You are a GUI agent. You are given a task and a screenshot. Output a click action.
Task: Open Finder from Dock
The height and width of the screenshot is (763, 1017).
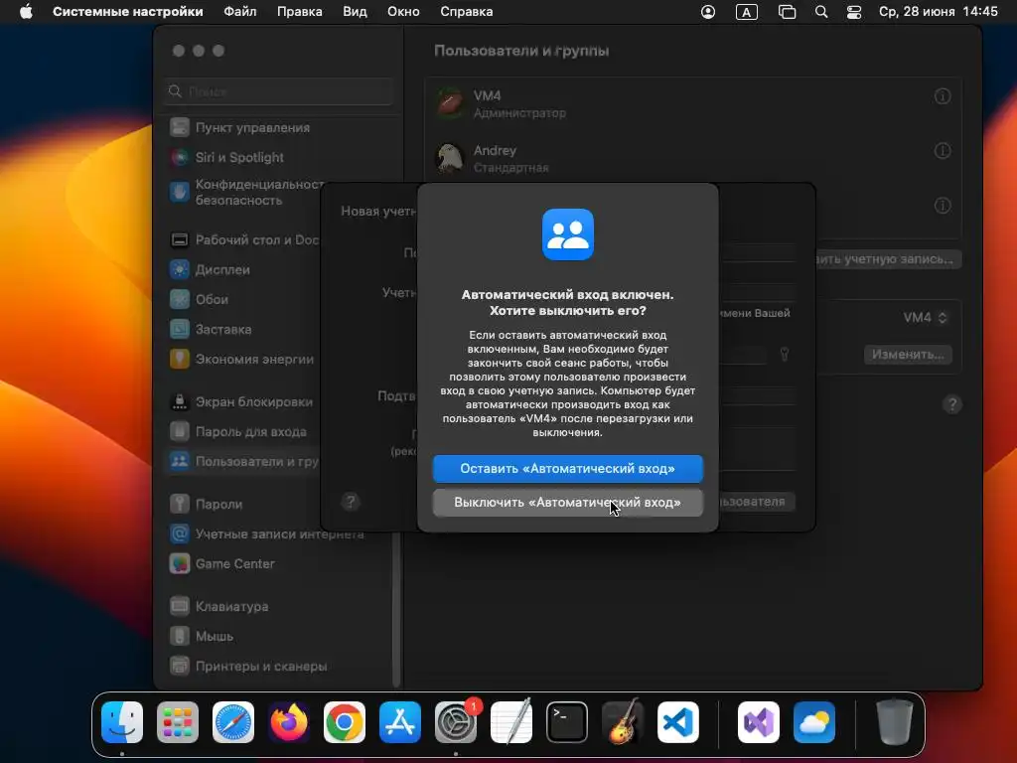coord(122,722)
